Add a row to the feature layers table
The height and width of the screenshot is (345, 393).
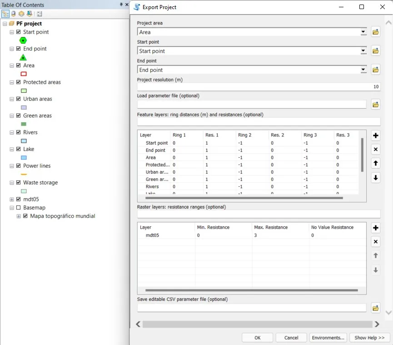tap(376, 135)
